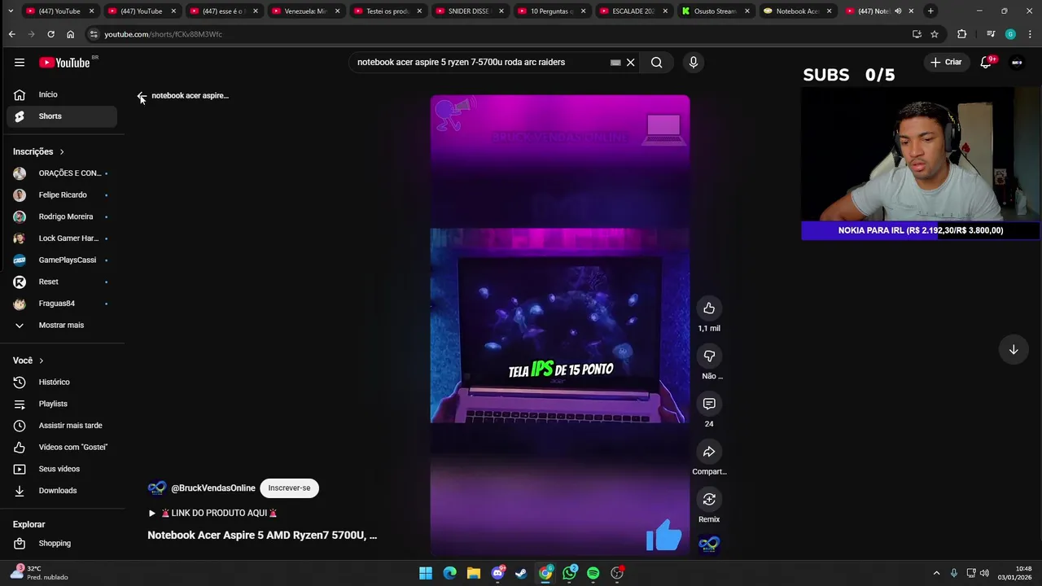Open @BruckVendasOnline channel link

(213, 488)
